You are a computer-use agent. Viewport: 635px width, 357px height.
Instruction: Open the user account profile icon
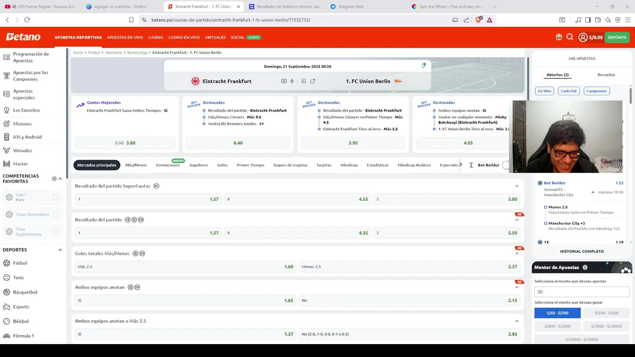[x=583, y=37]
